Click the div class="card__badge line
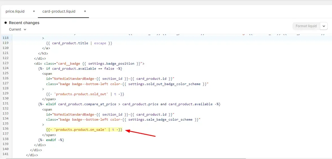332x159 pixels. tap(89, 63)
